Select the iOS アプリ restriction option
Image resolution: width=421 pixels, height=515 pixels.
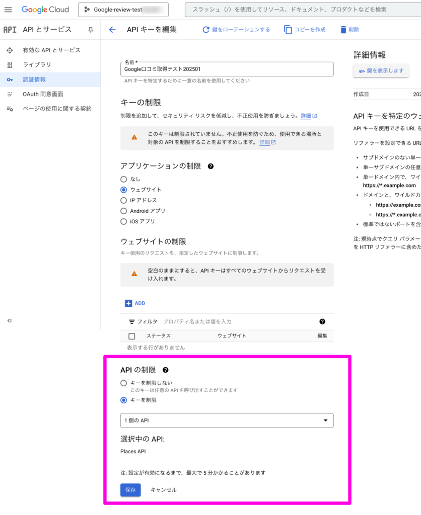[124, 221]
